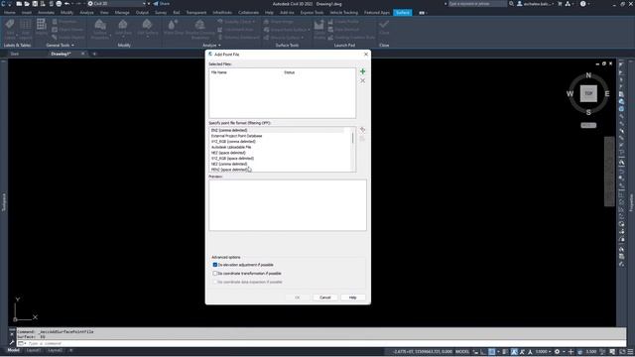Click the TOP face of the ViewCube

[588, 93]
